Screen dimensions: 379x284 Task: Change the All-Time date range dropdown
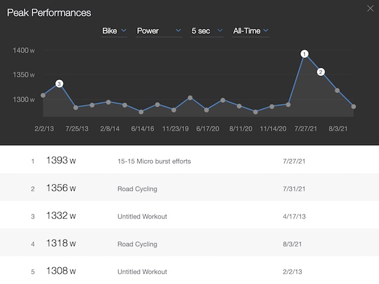pyautogui.click(x=251, y=31)
